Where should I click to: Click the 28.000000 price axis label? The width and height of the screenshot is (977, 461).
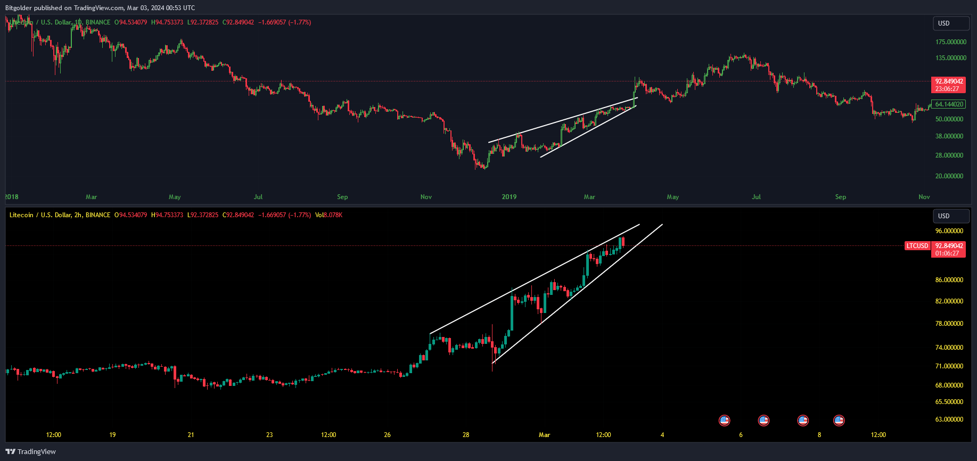click(x=949, y=155)
